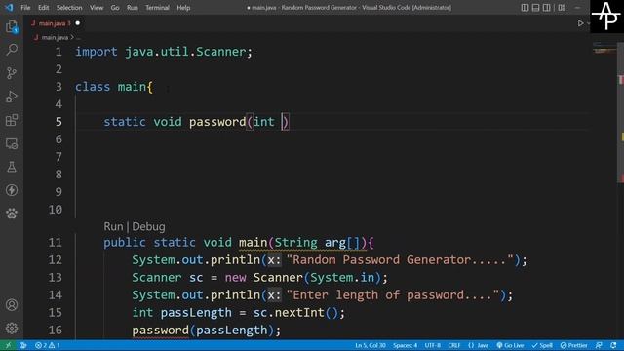Open the View menu
The width and height of the screenshot is (624, 351).
tap(97, 8)
